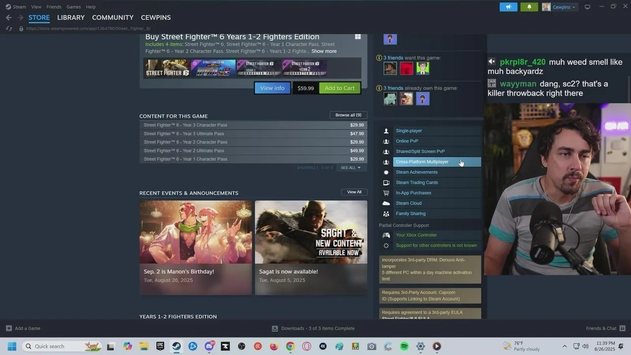Viewport: 631px width, 355px height.
Task: Open the Year 2 Character Pass thumbnail
Action: click(305, 68)
